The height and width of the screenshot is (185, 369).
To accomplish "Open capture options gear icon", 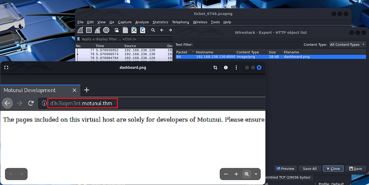I will (106, 30).
